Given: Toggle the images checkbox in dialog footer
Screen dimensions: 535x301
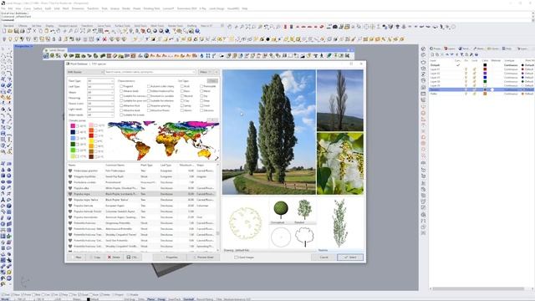Looking at the screenshot, I should pos(236,258).
